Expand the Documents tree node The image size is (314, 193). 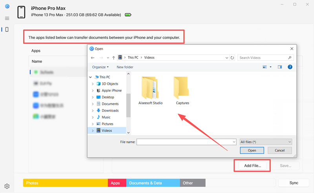coord(93,104)
